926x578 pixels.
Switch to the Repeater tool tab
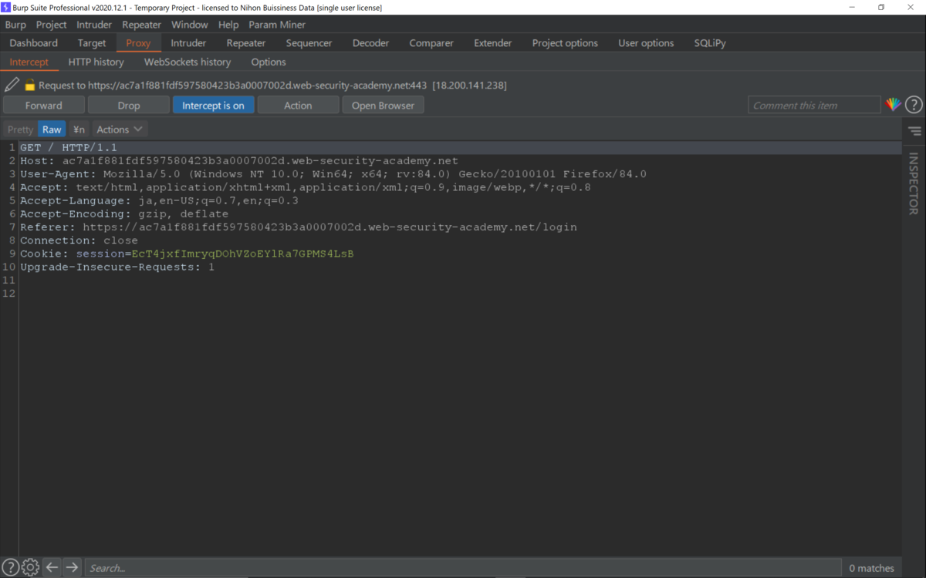click(246, 43)
